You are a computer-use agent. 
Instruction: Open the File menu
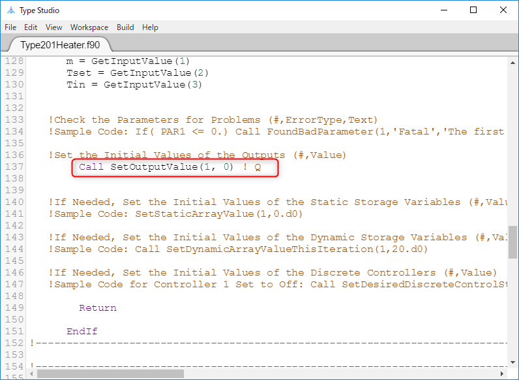10,27
